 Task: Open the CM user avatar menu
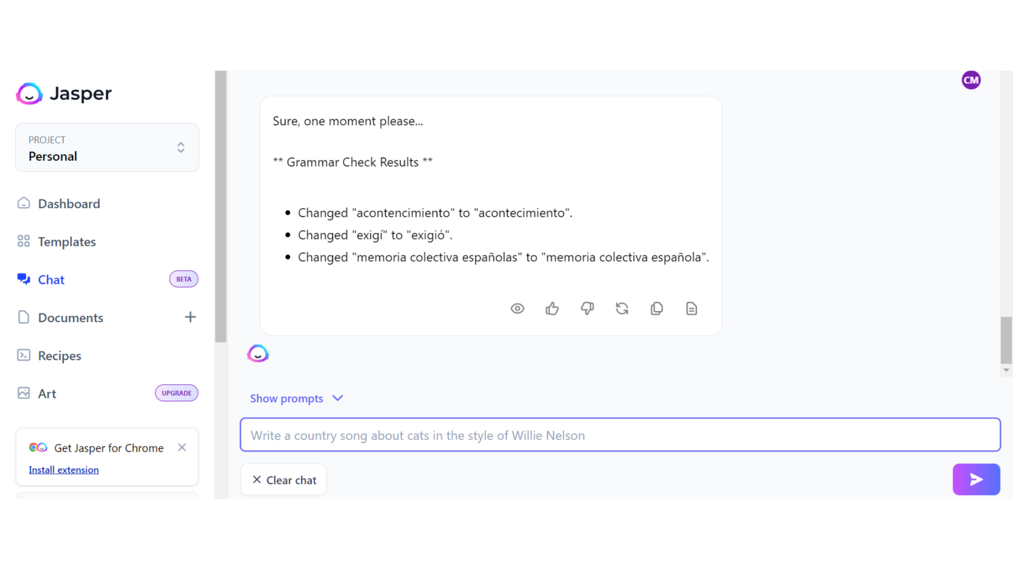click(x=971, y=80)
